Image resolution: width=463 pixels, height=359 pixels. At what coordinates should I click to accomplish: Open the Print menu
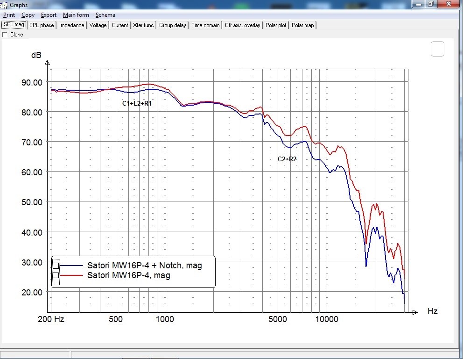pos(9,15)
